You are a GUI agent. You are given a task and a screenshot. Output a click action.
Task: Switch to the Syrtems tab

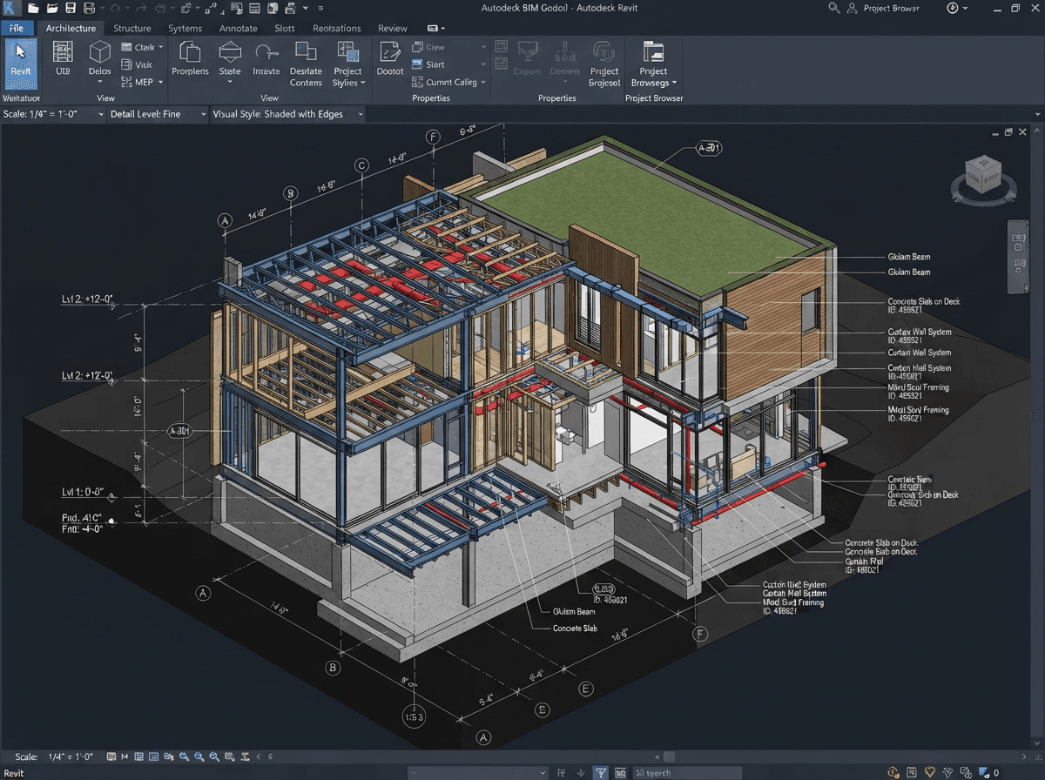click(185, 28)
